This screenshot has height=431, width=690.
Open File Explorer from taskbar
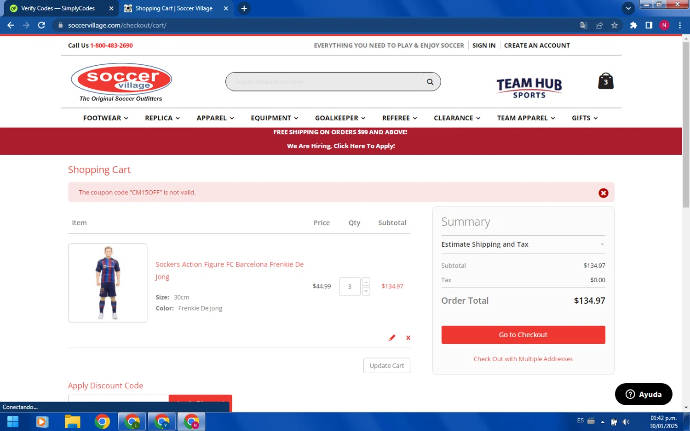(x=72, y=421)
